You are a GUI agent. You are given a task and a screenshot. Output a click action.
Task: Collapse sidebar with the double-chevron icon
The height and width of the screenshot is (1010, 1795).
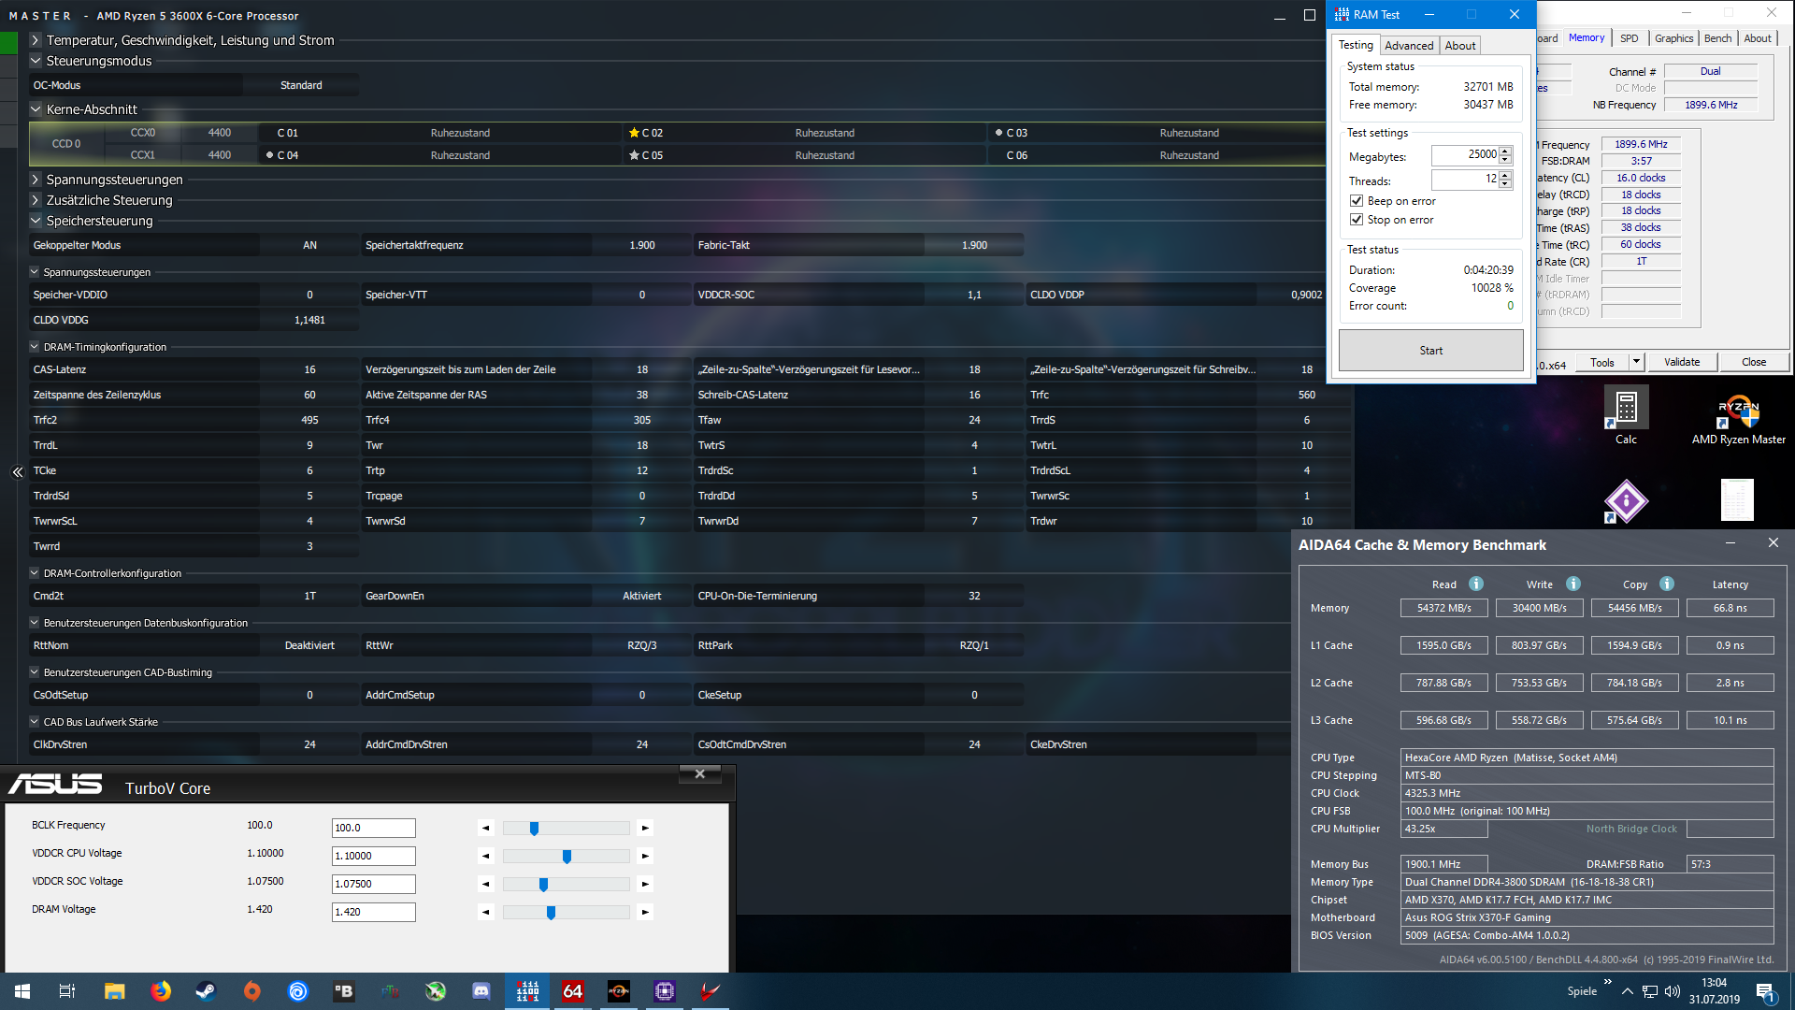pyautogui.click(x=17, y=472)
